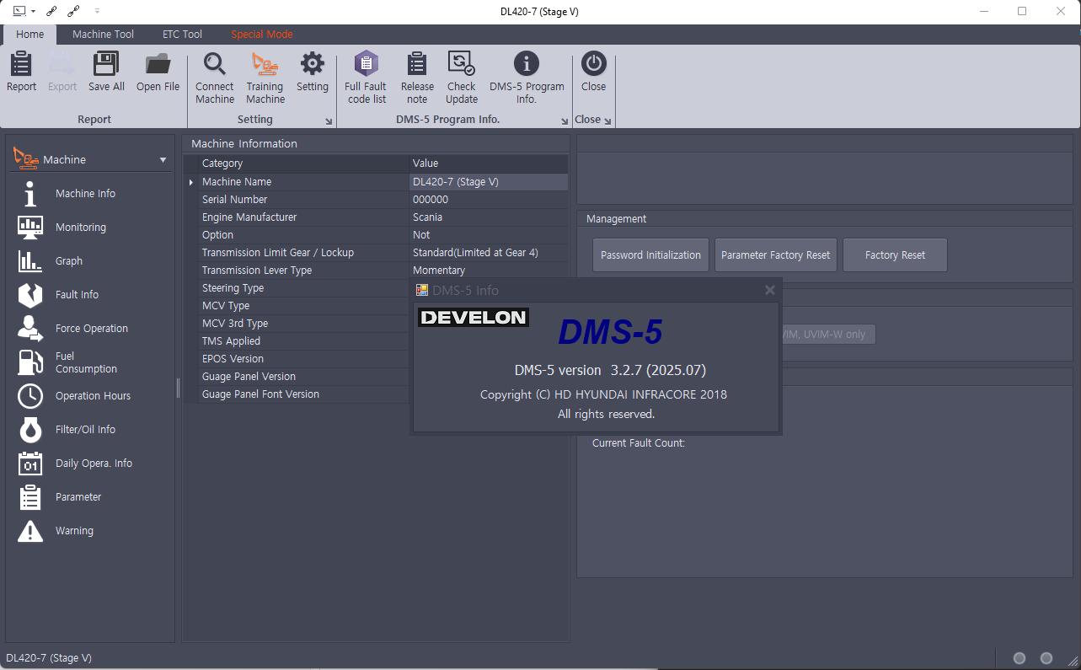This screenshot has height=670, width=1081.
Task: Close the DMS-5 Info dialog
Action: (x=769, y=290)
